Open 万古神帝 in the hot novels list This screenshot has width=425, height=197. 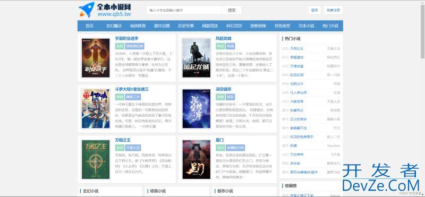tap(297, 155)
